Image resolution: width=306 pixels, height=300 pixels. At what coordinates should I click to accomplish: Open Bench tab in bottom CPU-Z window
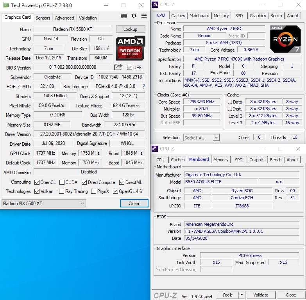[x=276, y=160]
